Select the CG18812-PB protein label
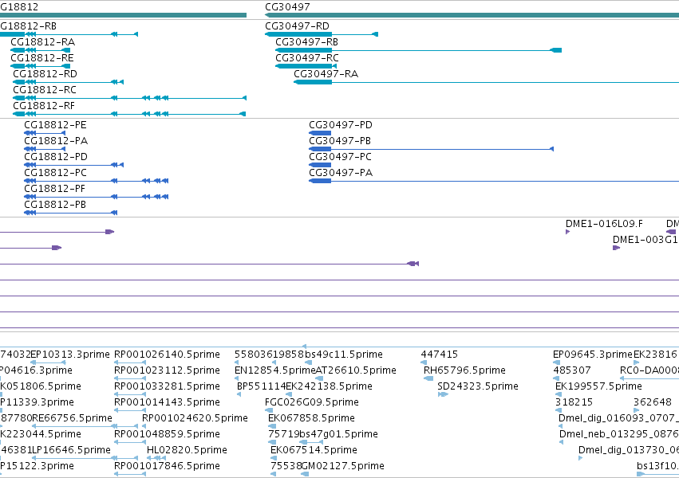Image resolution: width=679 pixels, height=478 pixels. 55,205
